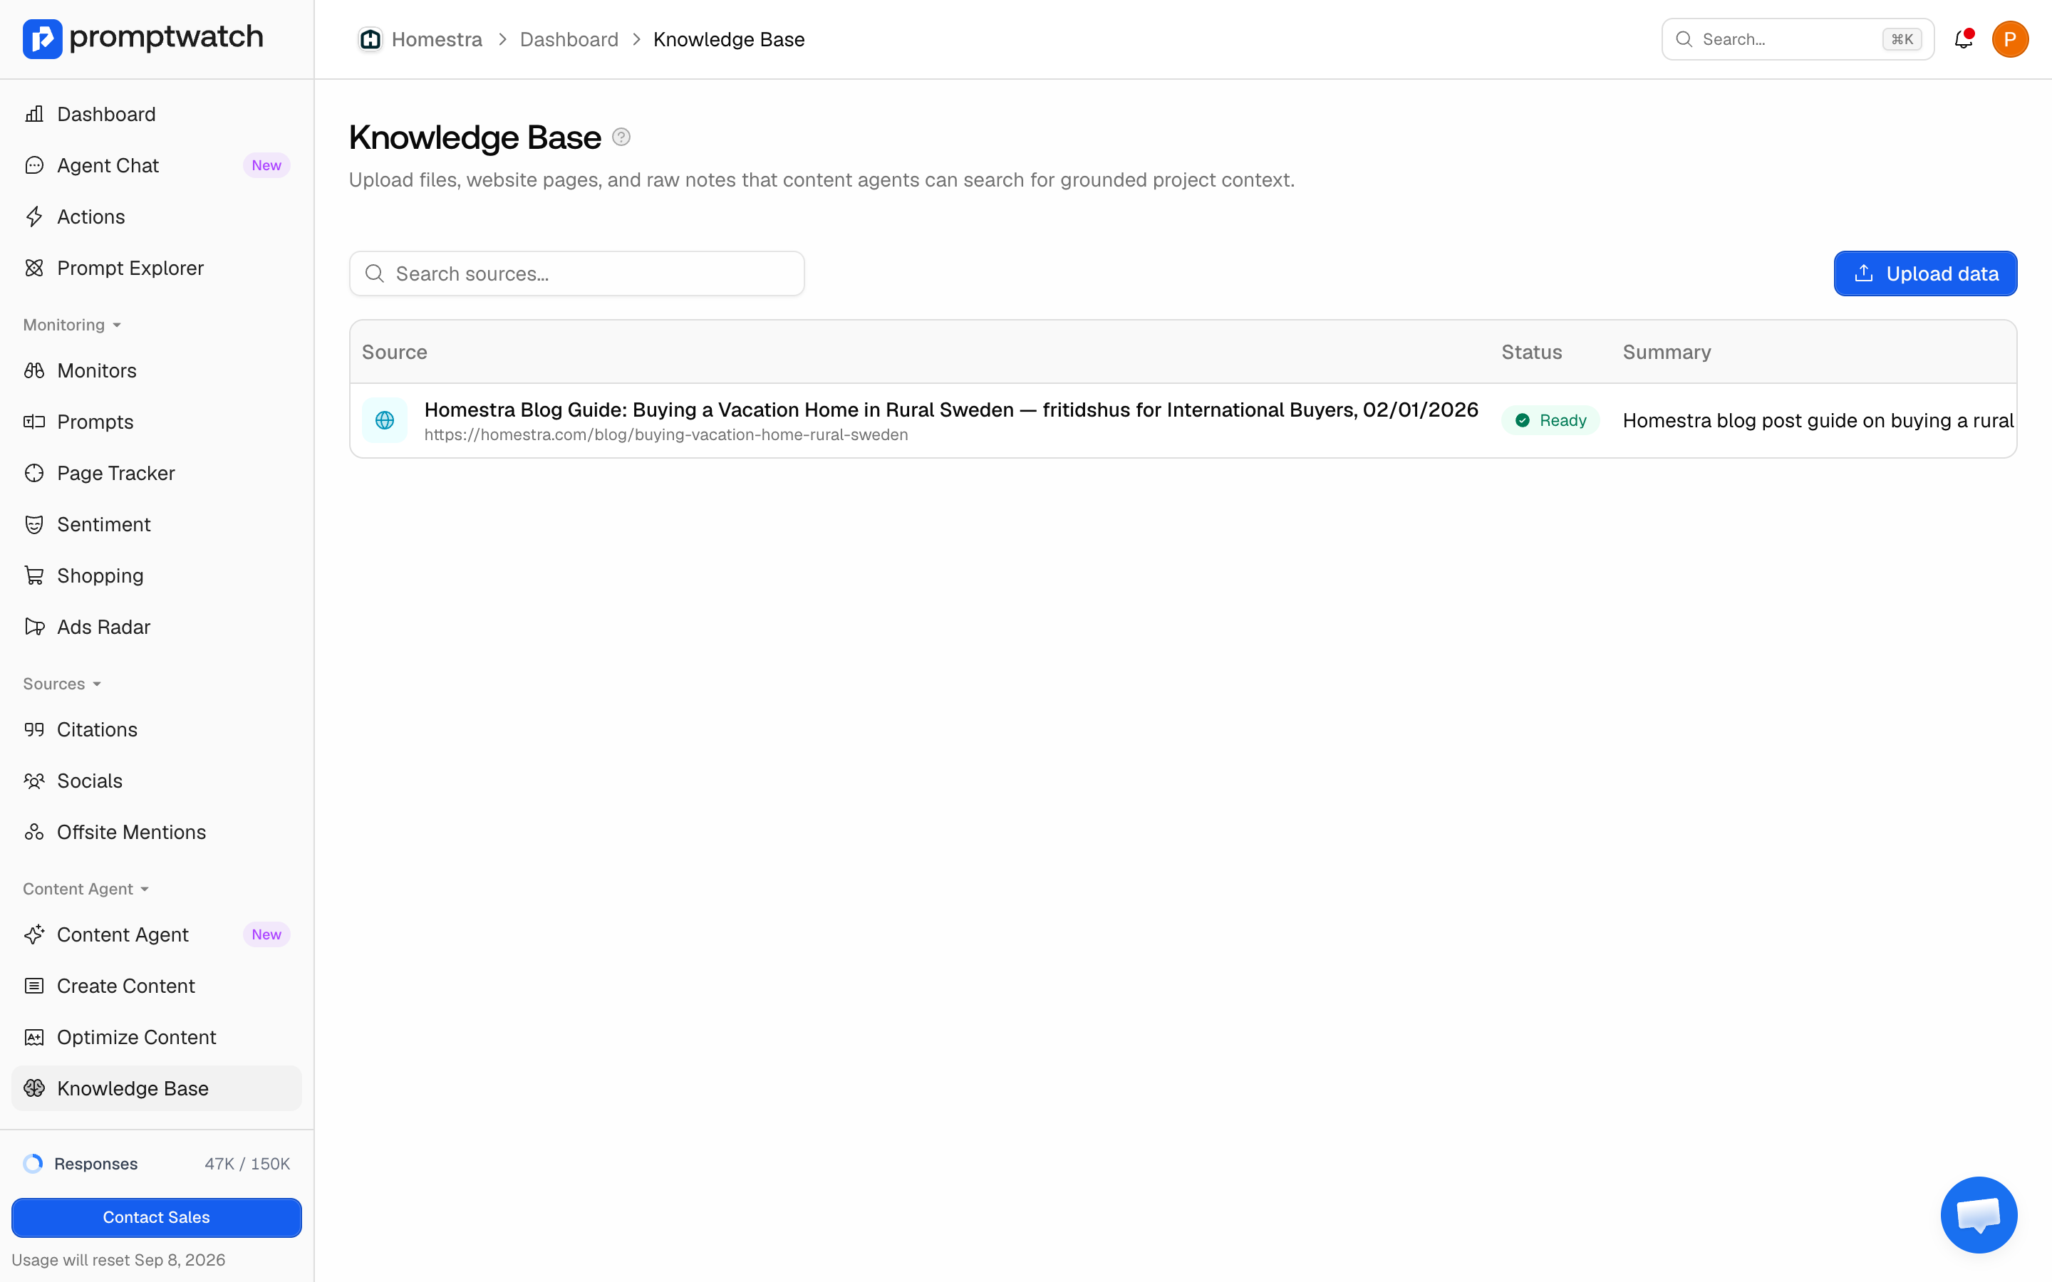Click the ⌘K shortcut badge
The height and width of the screenshot is (1282, 2052).
point(1902,39)
